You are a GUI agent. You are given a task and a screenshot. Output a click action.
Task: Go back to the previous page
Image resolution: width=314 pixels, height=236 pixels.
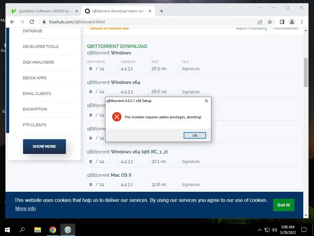[x=12, y=22]
